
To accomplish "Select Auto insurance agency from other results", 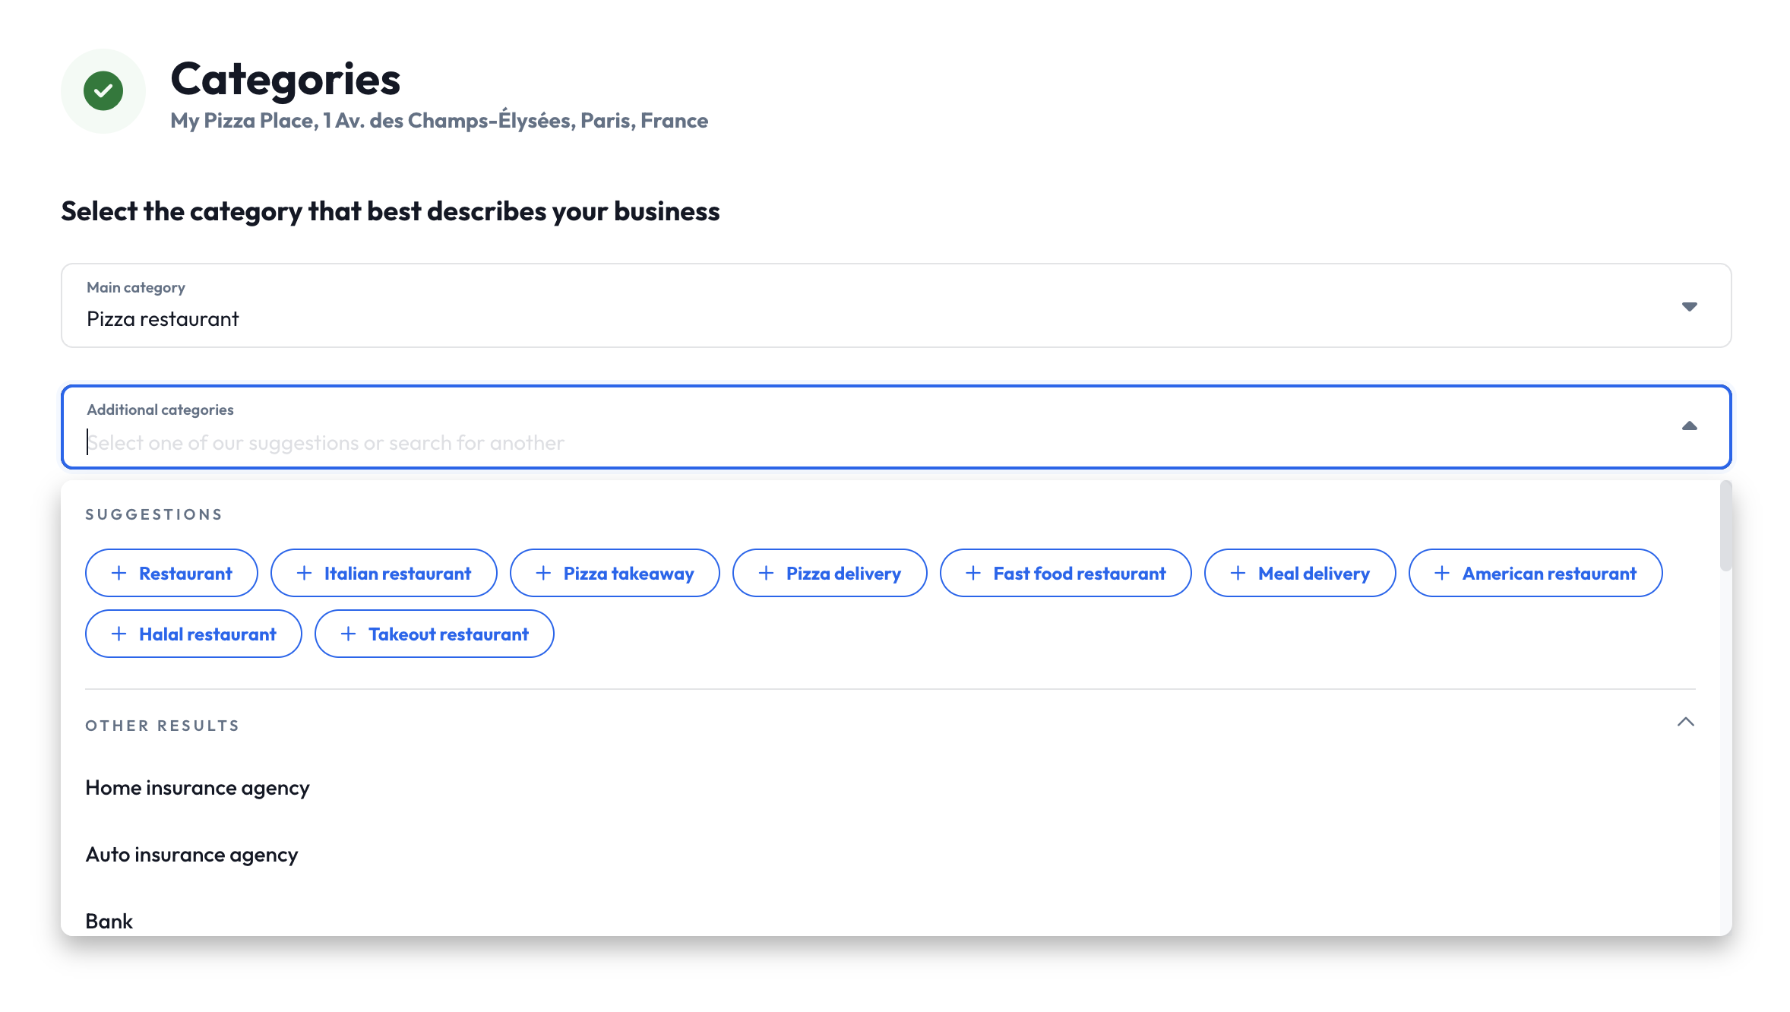I will coord(191,854).
